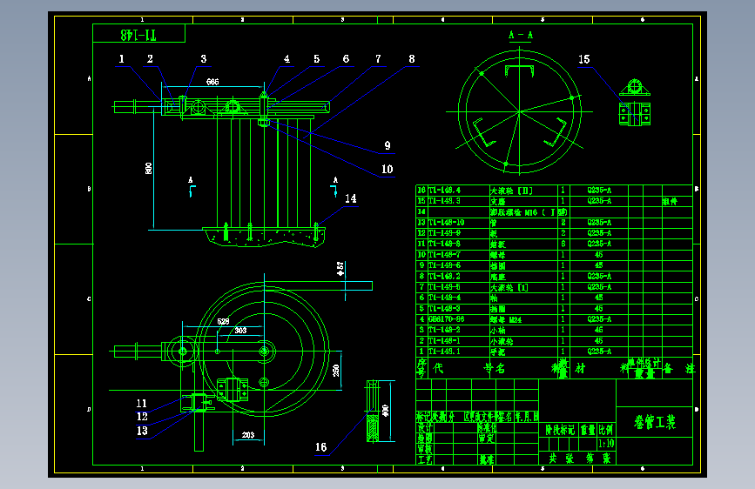Click balloon number 3 above the elevation view
The height and width of the screenshot is (489, 755).
[x=203, y=58]
